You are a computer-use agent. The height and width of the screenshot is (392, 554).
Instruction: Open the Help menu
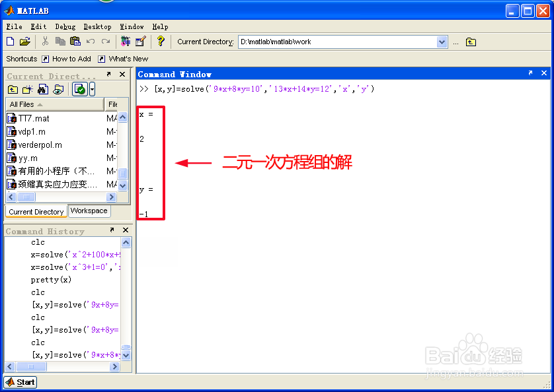click(x=160, y=27)
